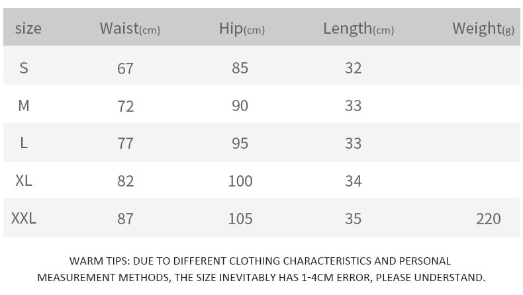Select waist value 77 for size L

coord(126,143)
